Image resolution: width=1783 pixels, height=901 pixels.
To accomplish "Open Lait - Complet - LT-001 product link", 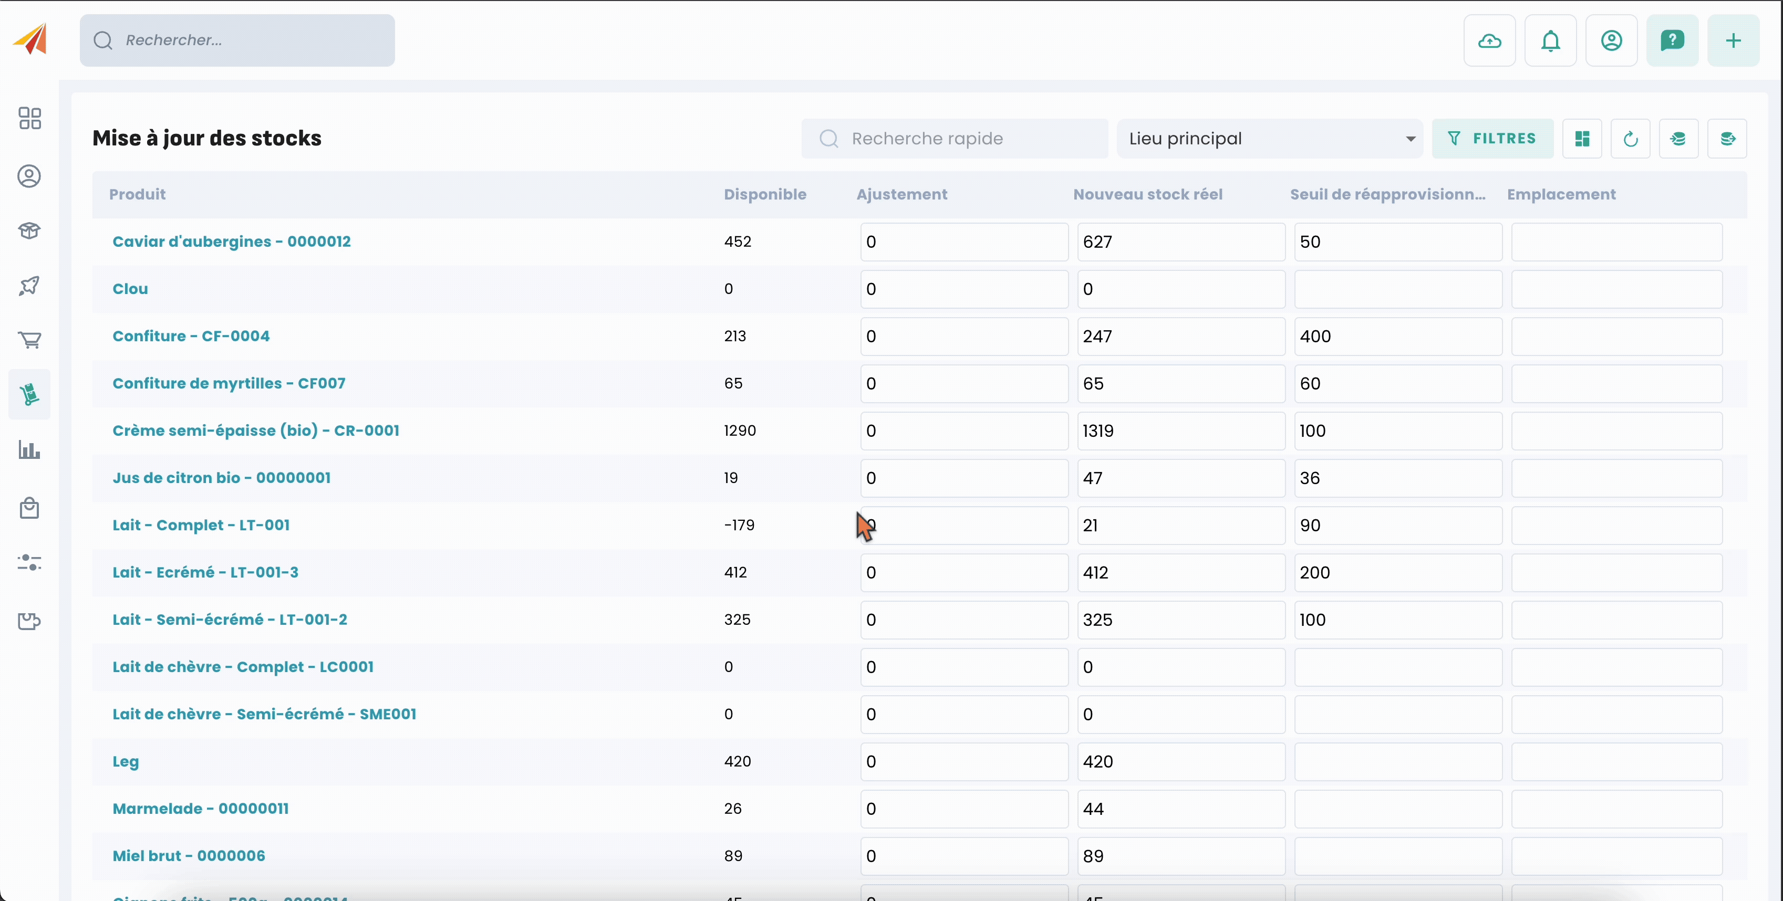I will pos(201,525).
